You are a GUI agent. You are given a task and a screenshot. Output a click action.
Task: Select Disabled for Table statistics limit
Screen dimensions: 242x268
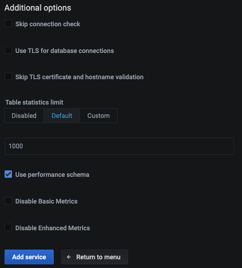[24, 116]
